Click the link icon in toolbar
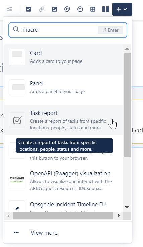 42,9
